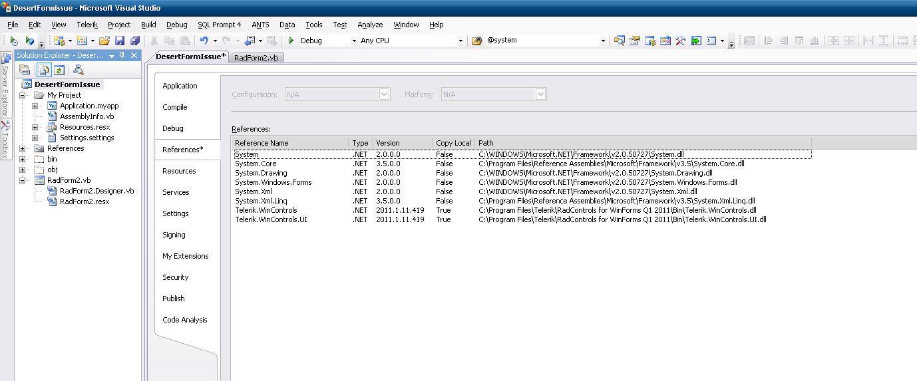The image size is (917, 381).
Task: Expand the obj folder node
Action: pyautogui.click(x=23, y=170)
